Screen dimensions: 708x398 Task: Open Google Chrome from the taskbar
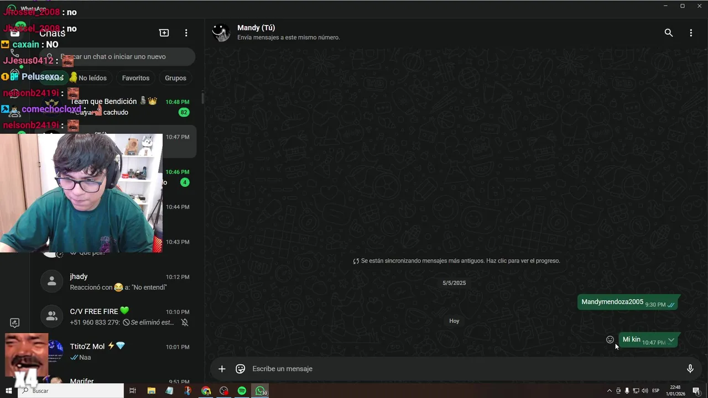(x=206, y=391)
